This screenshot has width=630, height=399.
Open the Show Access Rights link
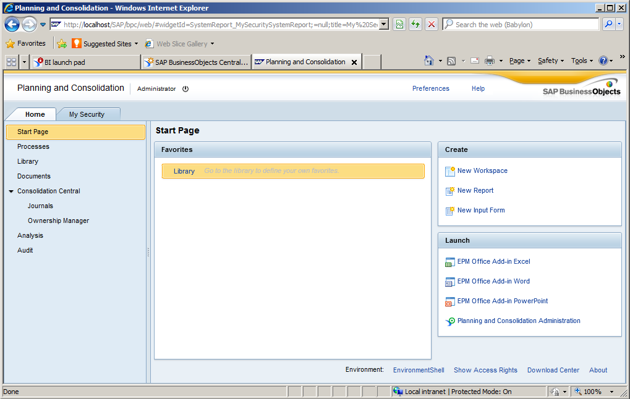point(485,370)
